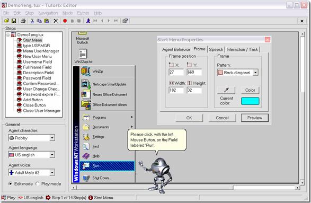
Task: Click the Width input field
Action: click(x=176, y=90)
